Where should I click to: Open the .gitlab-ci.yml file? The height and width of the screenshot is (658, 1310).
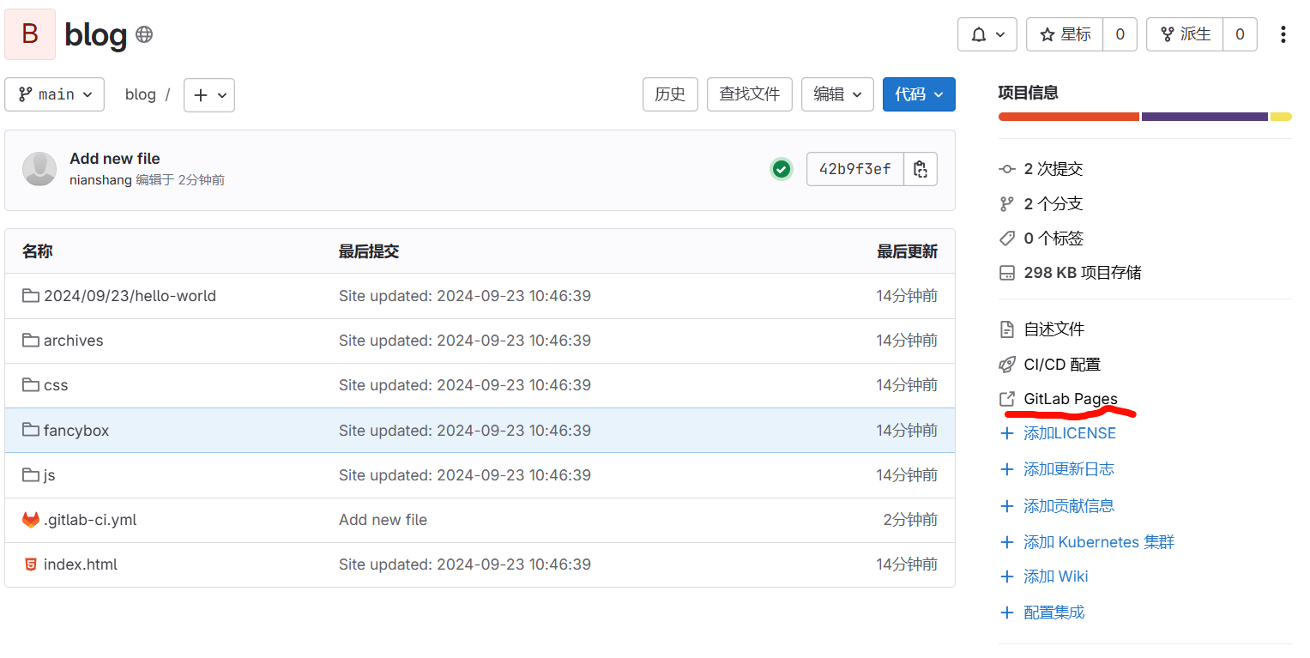pos(88,519)
